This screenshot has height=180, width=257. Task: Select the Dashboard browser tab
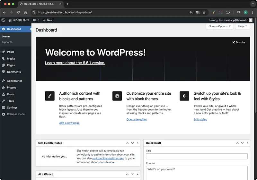(x=41, y=4)
